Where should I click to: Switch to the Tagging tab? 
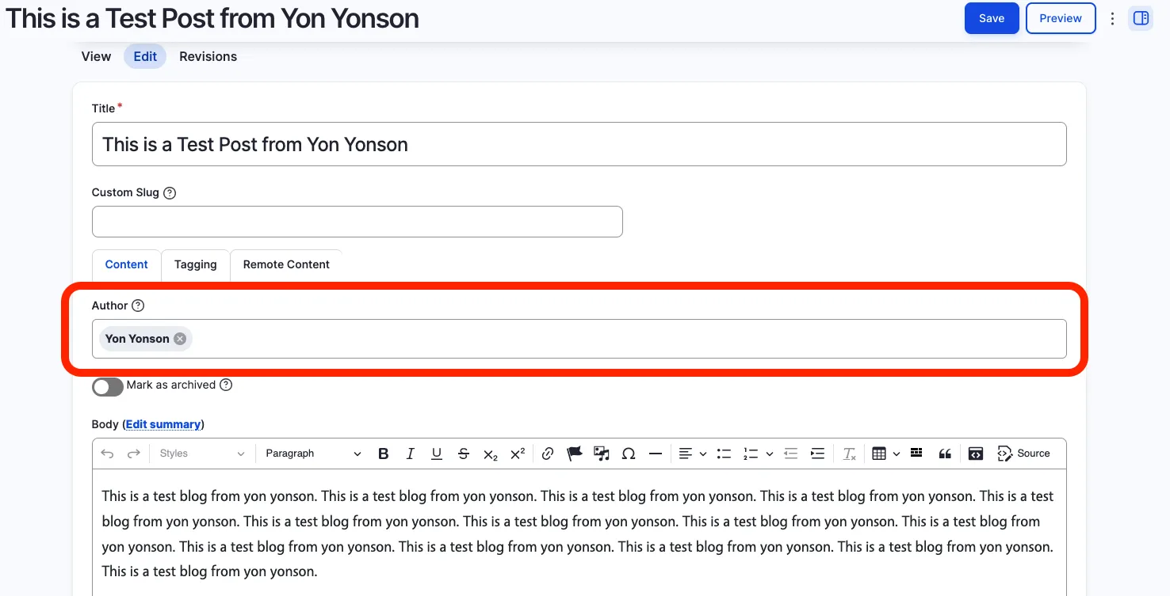[x=196, y=264]
